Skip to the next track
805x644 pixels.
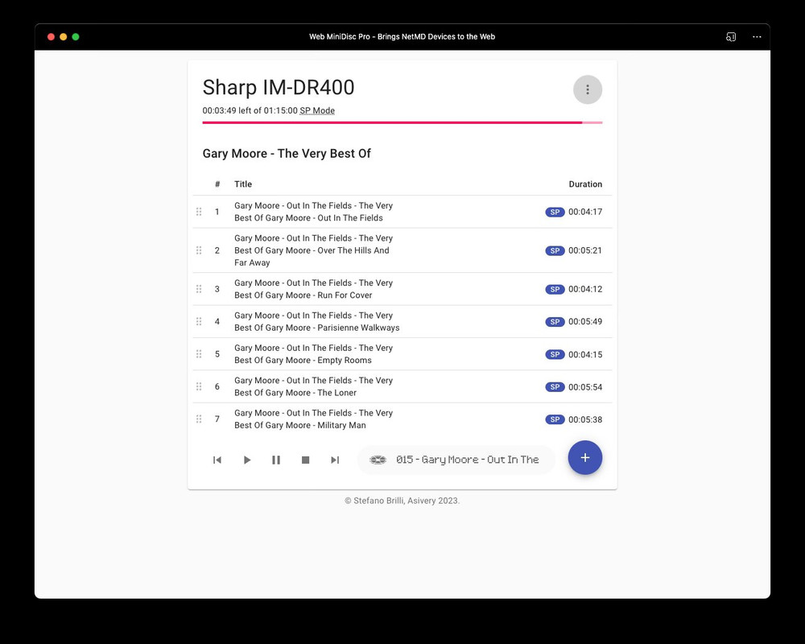tap(335, 460)
